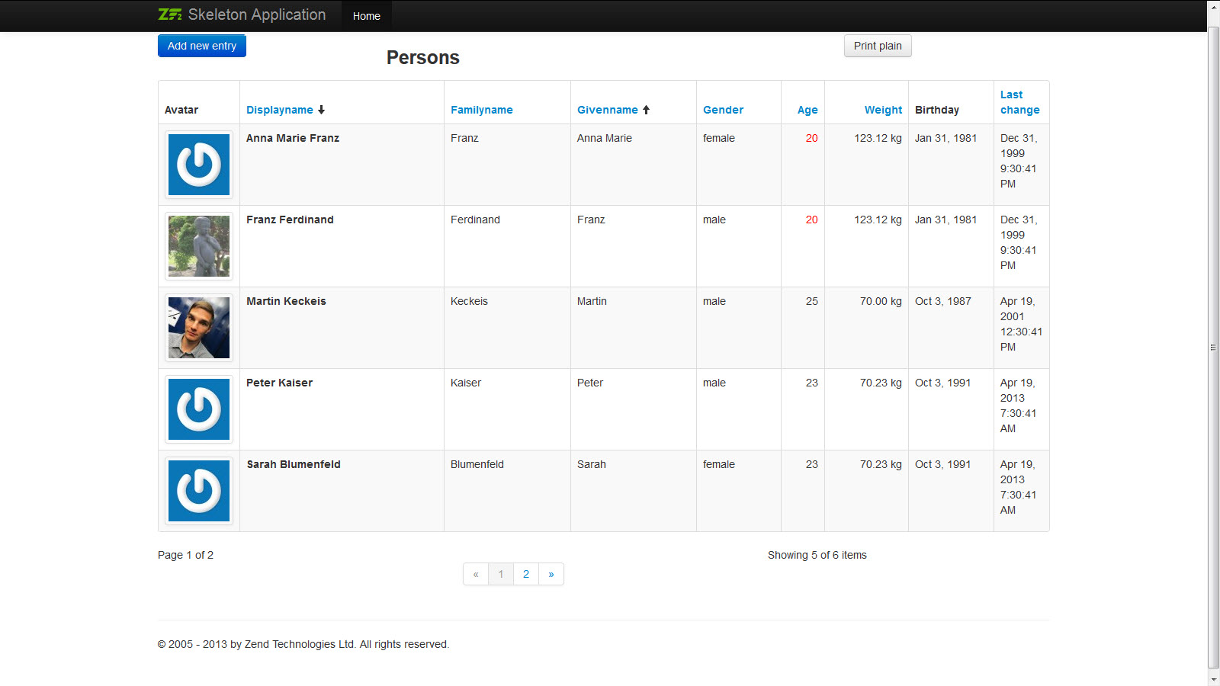Click the Add new entry button
1220x686 pixels.
(x=202, y=46)
